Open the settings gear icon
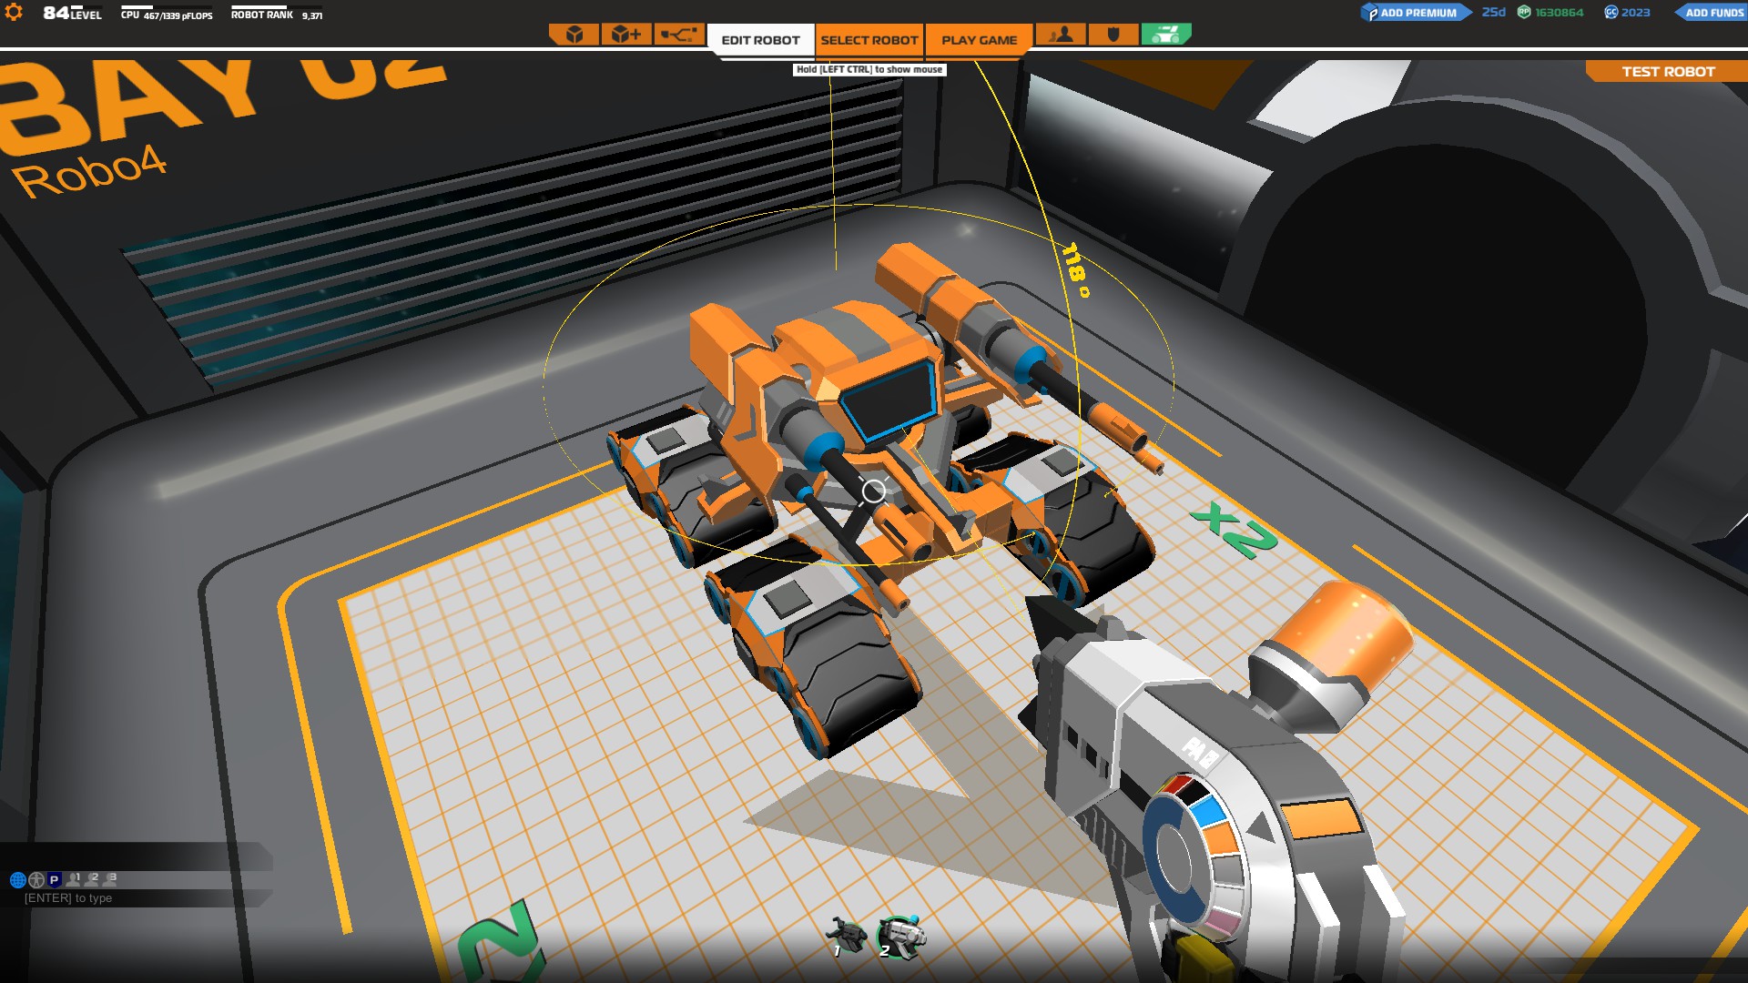 tap(14, 13)
